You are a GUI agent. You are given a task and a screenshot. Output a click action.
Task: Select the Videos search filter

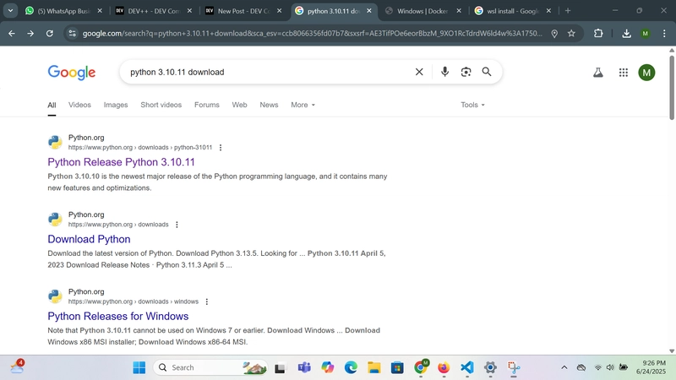tap(79, 105)
